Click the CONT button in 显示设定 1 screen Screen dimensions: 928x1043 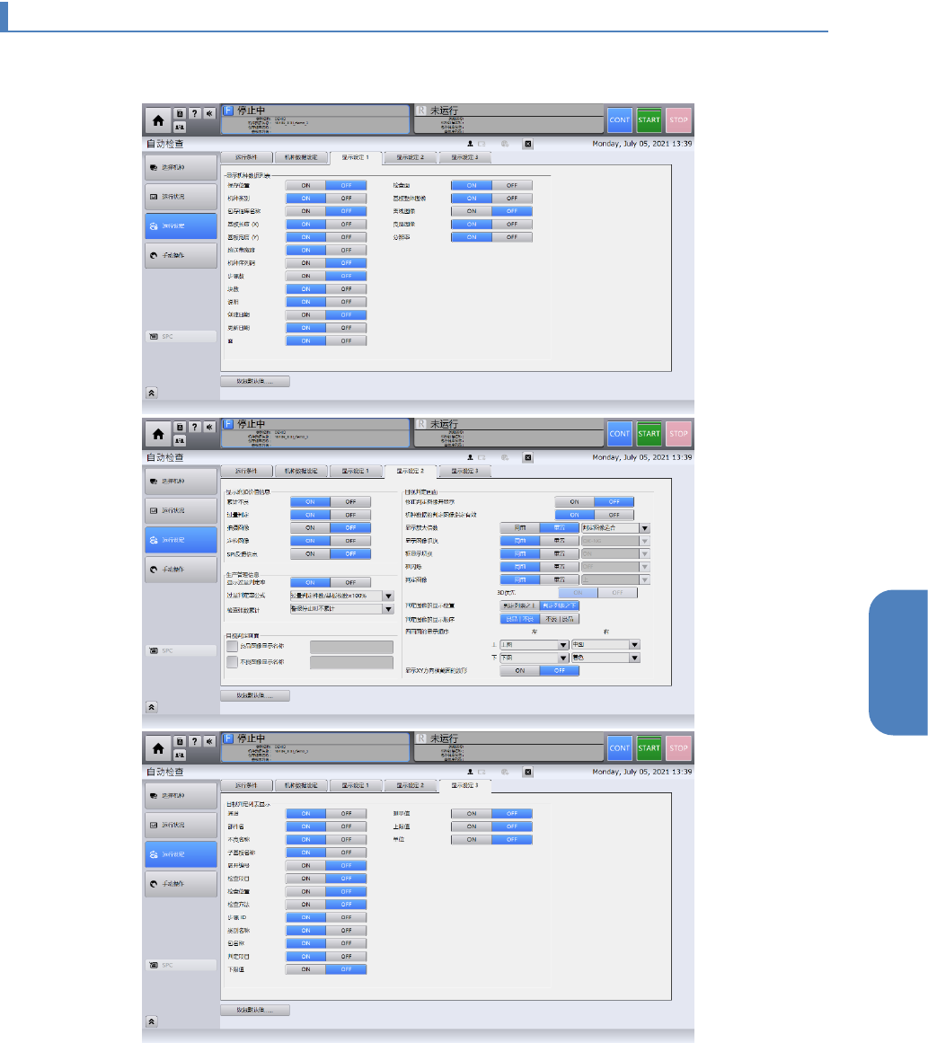[x=619, y=120]
